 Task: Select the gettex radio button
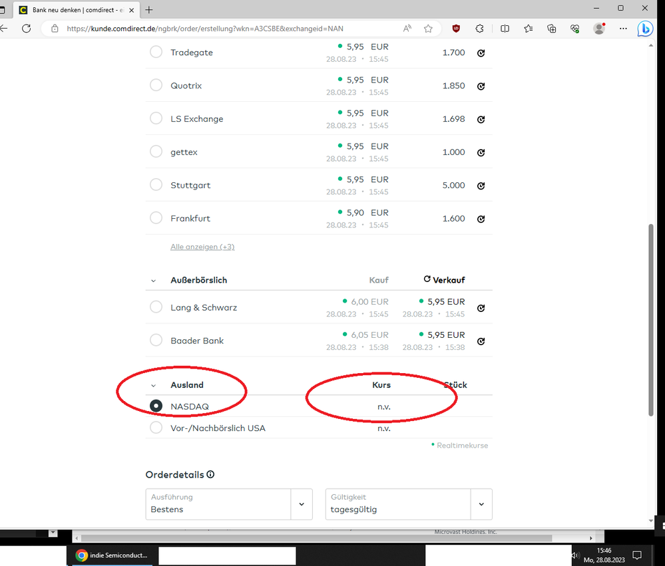pyautogui.click(x=156, y=151)
